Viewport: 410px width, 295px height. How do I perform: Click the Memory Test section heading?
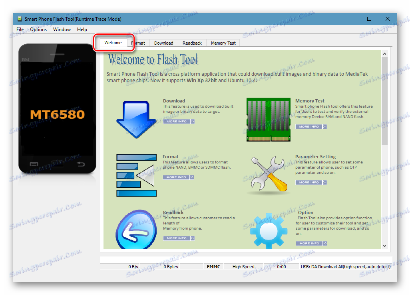[x=310, y=101]
